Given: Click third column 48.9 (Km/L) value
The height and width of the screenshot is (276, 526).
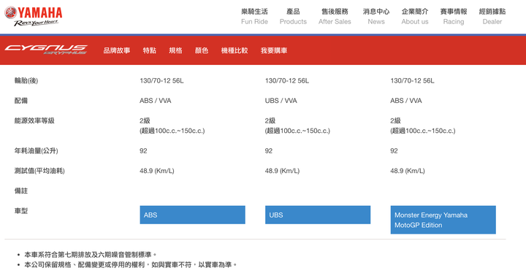Looking at the screenshot, I should click(408, 171).
